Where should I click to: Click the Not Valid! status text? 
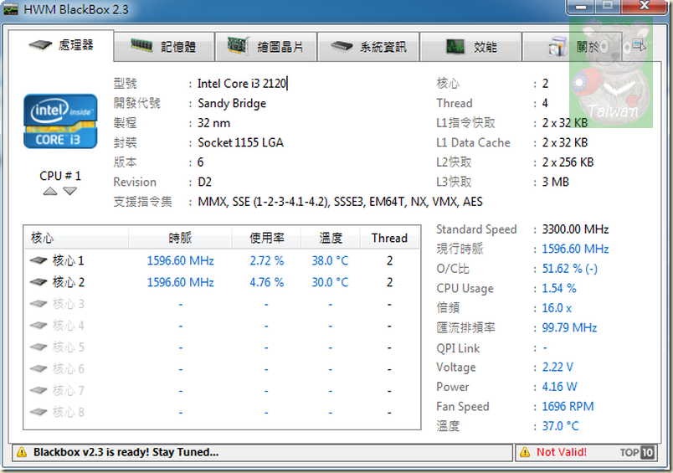[x=562, y=452]
